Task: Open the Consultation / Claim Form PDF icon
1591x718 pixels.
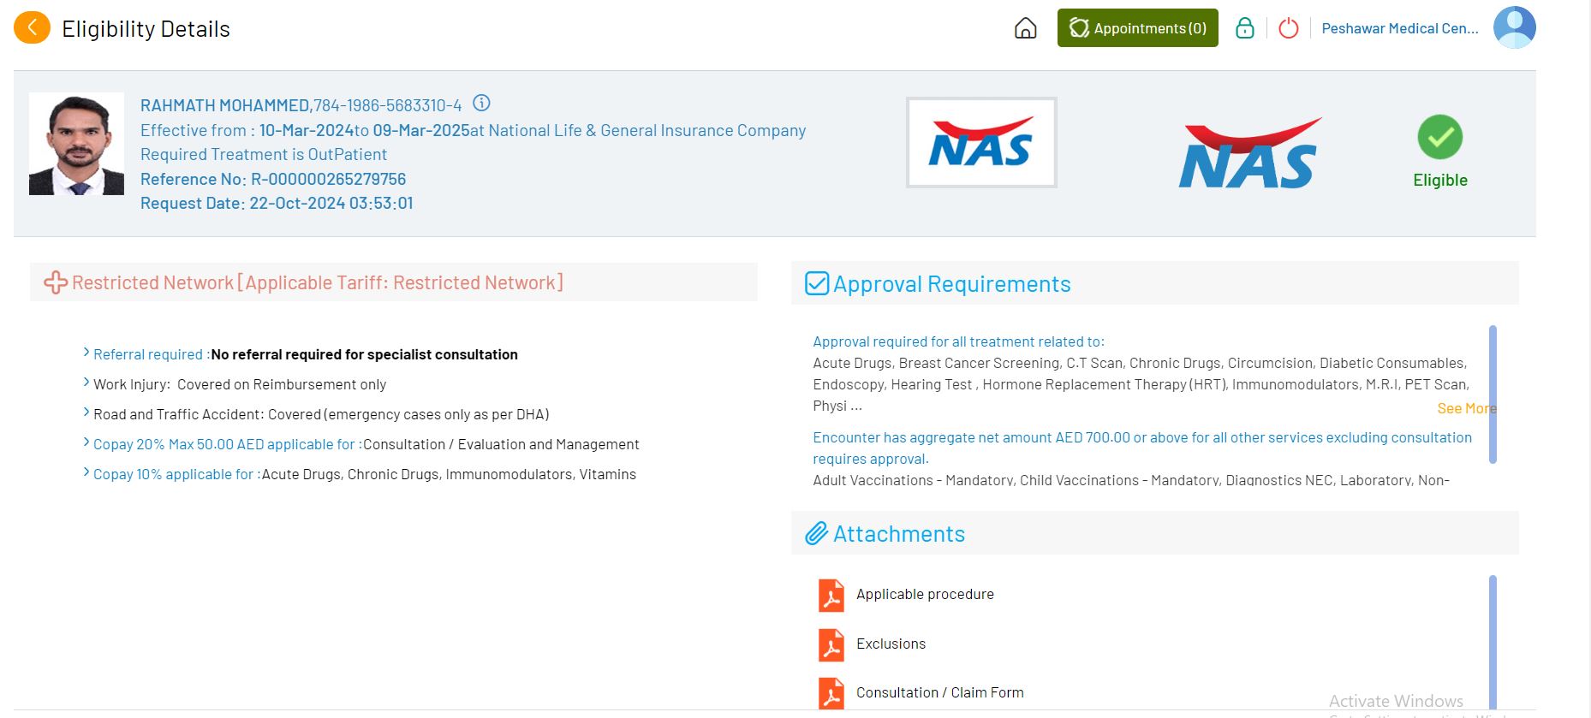Action: point(831,693)
